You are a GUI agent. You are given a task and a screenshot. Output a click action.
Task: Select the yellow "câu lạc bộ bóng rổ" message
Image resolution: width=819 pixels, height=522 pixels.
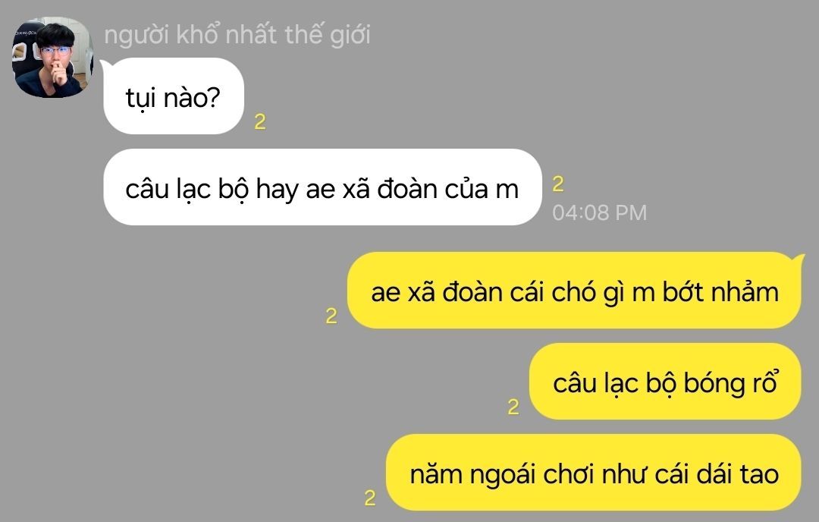coord(665,382)
